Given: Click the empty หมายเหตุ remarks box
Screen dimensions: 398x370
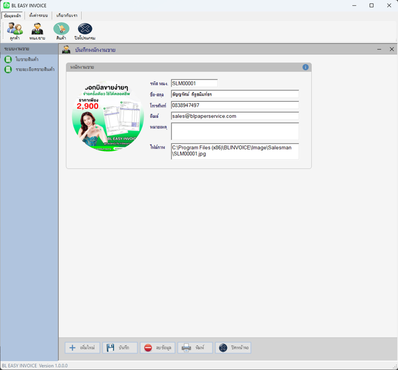Looking at the screenshot, I should pyautogui.click(x=235, y=131).
